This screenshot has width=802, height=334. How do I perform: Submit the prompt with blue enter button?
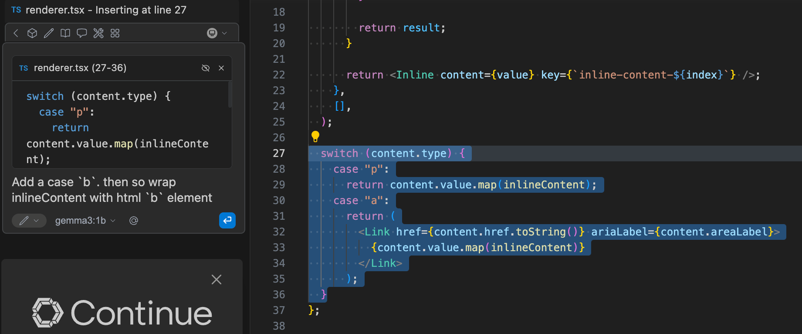click(227, 221)
